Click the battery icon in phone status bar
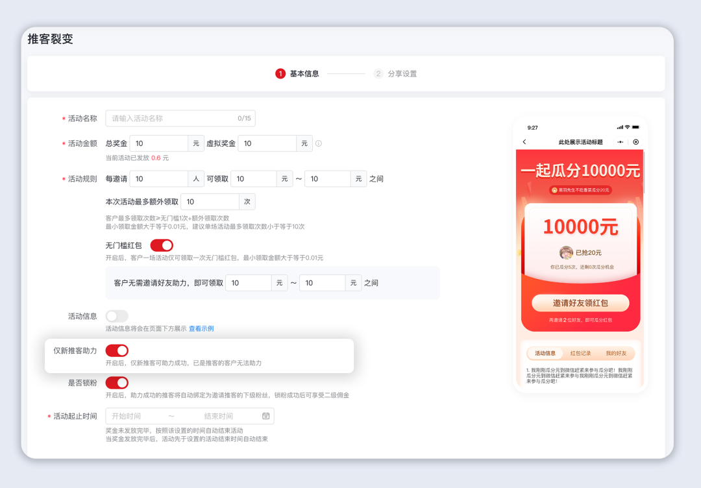This screenshot has width=701, height=488. click(x=636, y=127)
